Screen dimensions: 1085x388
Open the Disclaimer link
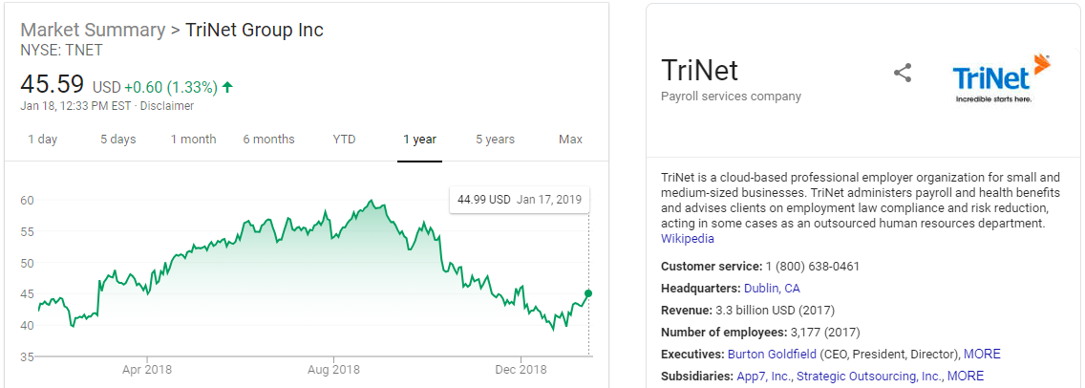tap(166, 106)
